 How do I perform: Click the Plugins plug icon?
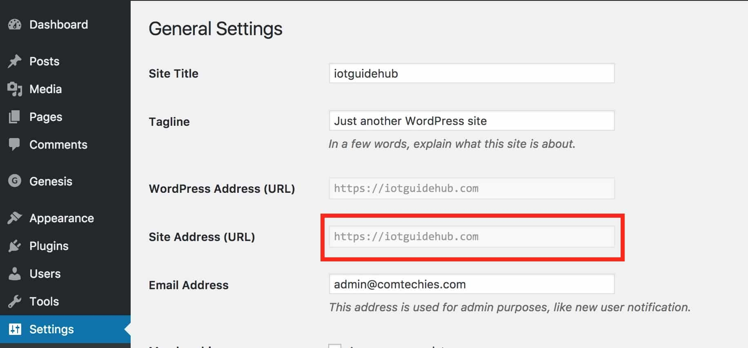point(14,245)
